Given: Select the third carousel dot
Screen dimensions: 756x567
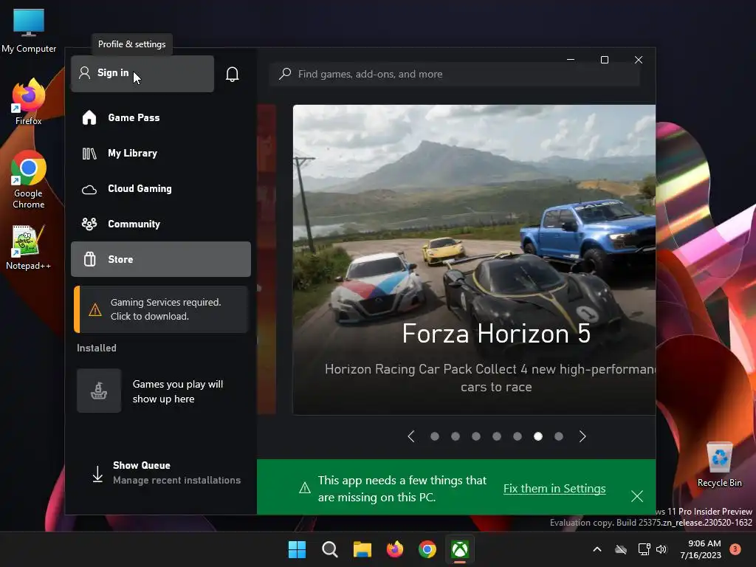Looking at the screenshot, I should pyautogui.click(x=476, y=436).
